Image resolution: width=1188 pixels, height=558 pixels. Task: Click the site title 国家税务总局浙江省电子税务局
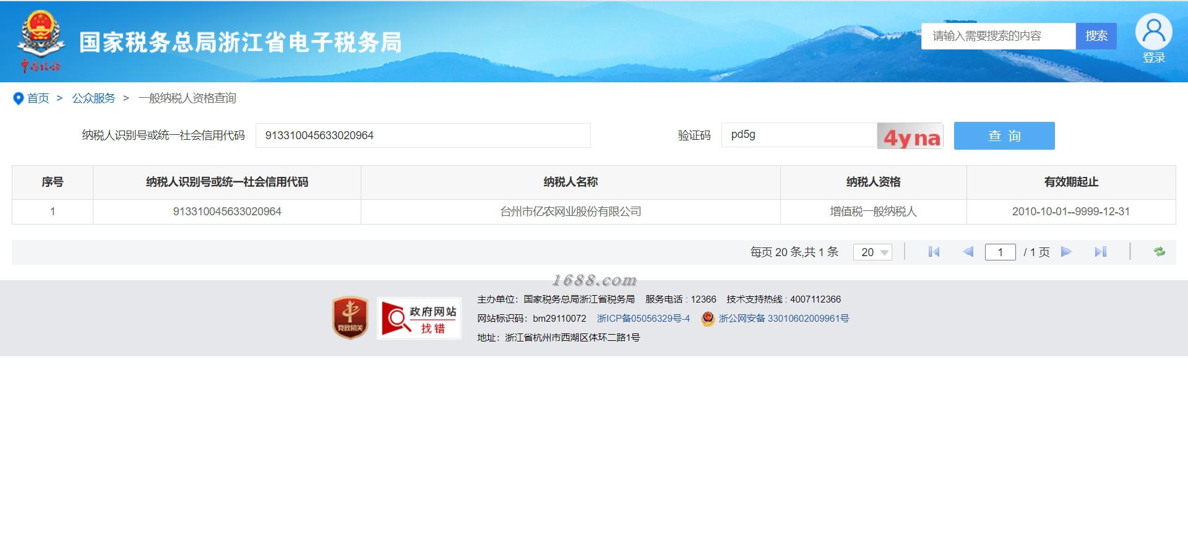(x=240, y=42)
